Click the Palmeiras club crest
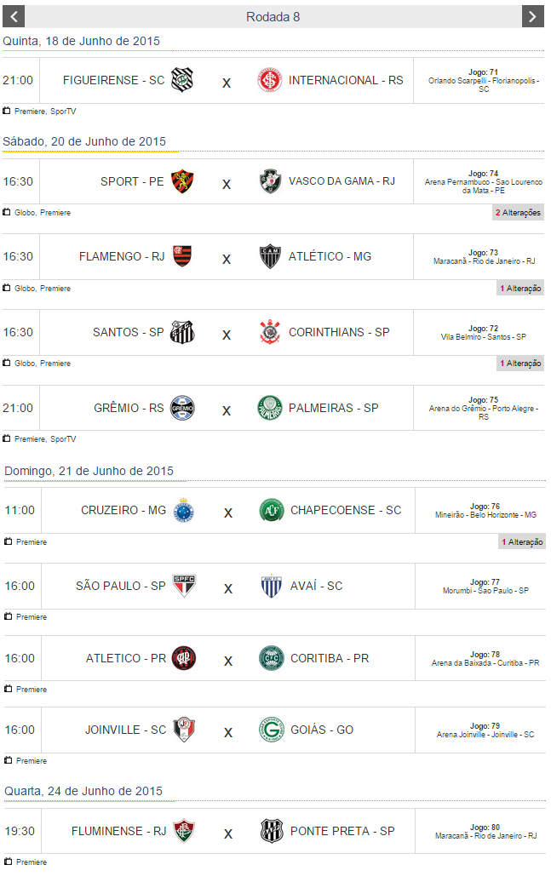551x882 pixels. click(270, 408)
